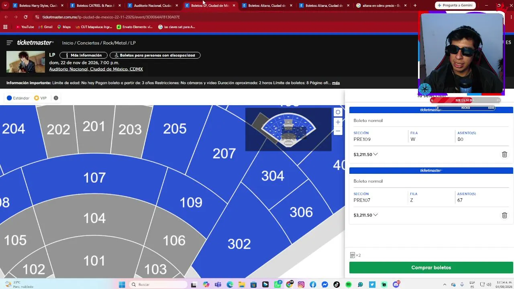Open Messenger from the taskbar
Screen dimensions: 514x289
(325, 285)
